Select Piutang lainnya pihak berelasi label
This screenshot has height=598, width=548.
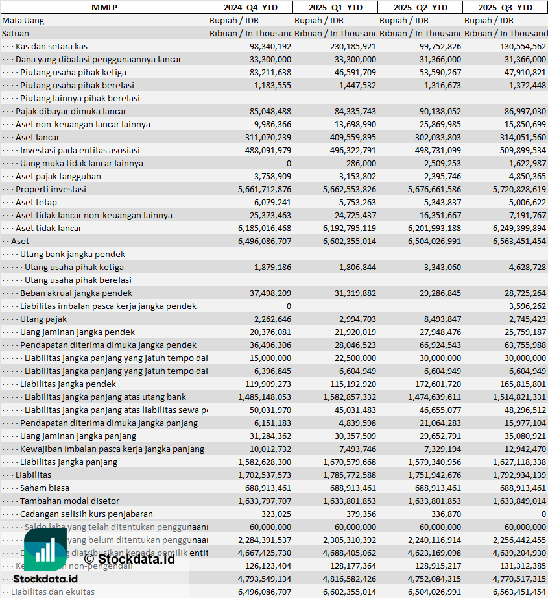(80, 99)
